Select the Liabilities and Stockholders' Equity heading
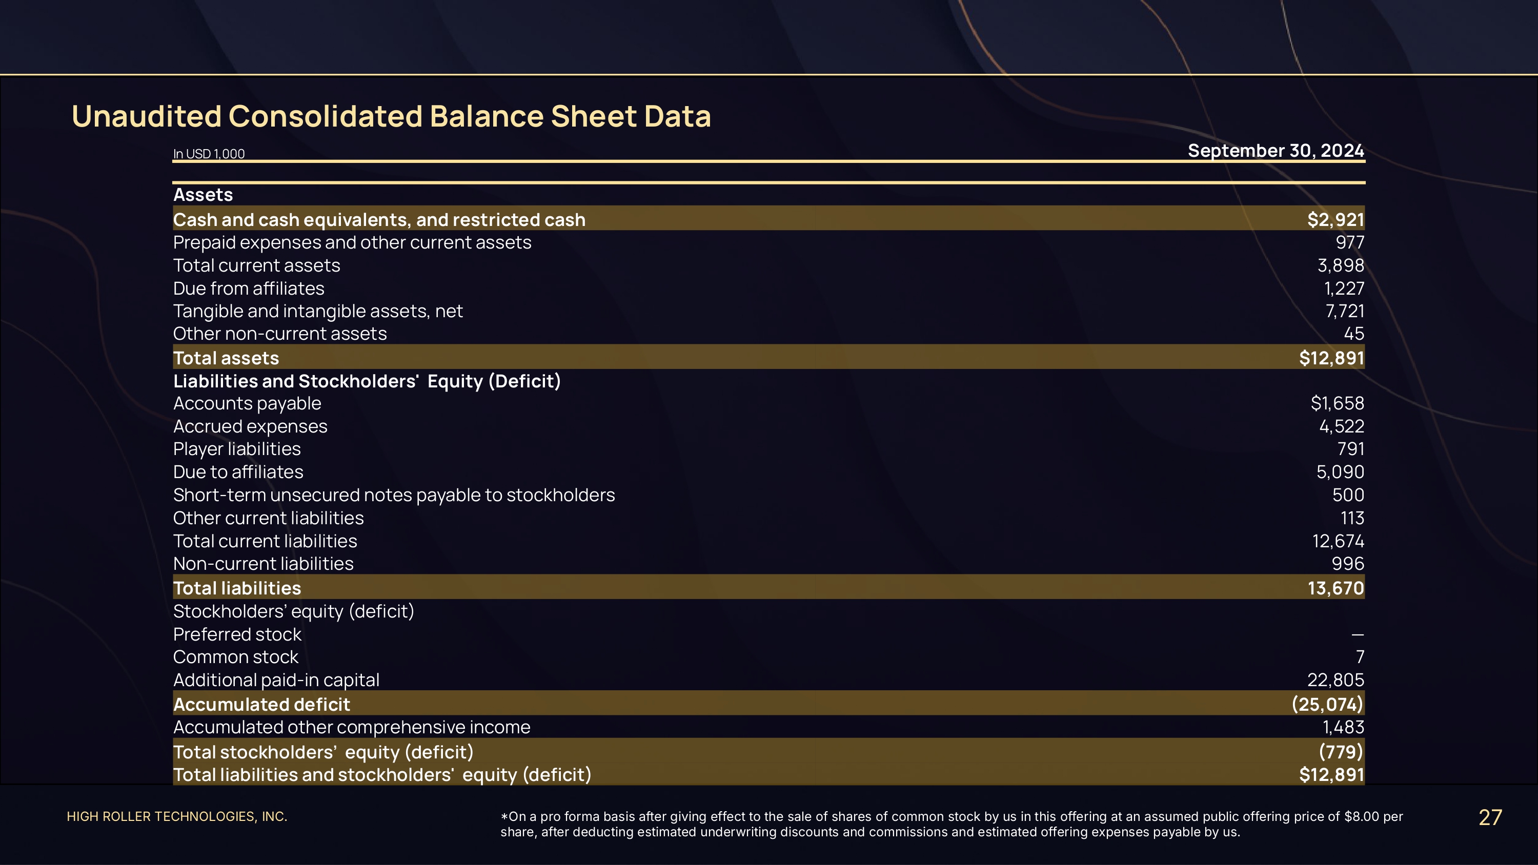The width and height of the screenshot is (1538, 865). [367, 381]
